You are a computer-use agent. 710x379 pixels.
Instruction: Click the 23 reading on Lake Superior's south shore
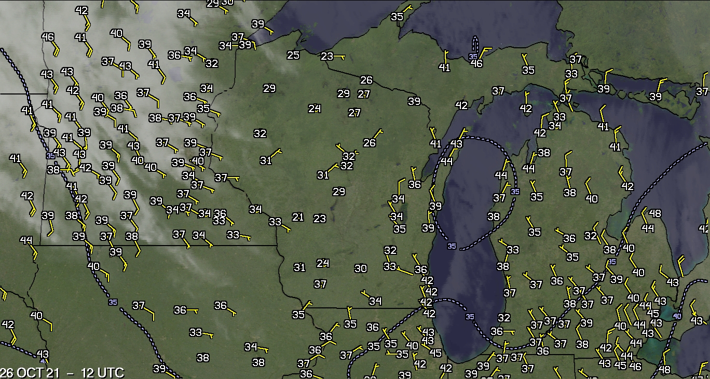(x=327, y=56)
